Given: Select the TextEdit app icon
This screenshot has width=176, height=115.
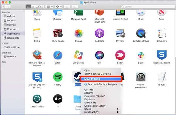Looking at the screenshot, I should tap(162, 77).
